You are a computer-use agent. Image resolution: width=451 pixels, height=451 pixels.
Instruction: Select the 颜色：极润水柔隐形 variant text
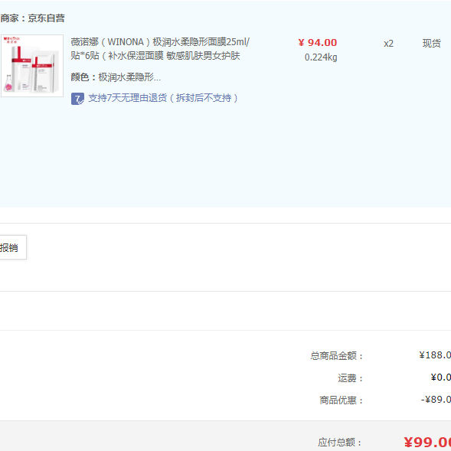coord(116,77)
